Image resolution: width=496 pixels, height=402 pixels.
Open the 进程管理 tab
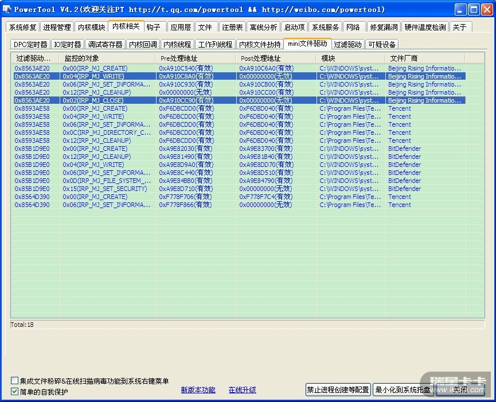[57, 27]
